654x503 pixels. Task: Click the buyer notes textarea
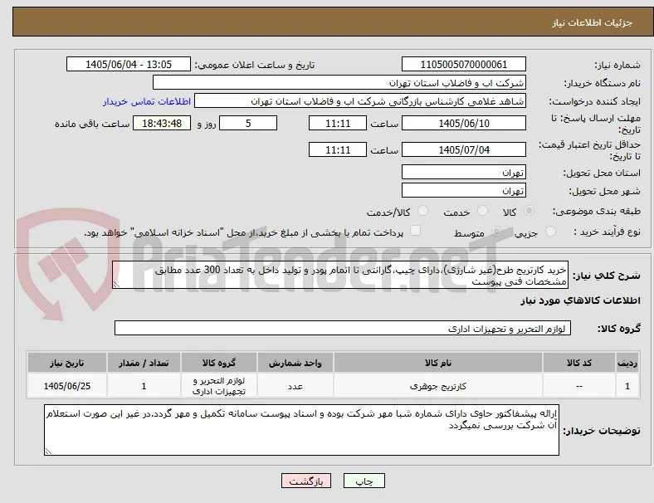[301, 430]
